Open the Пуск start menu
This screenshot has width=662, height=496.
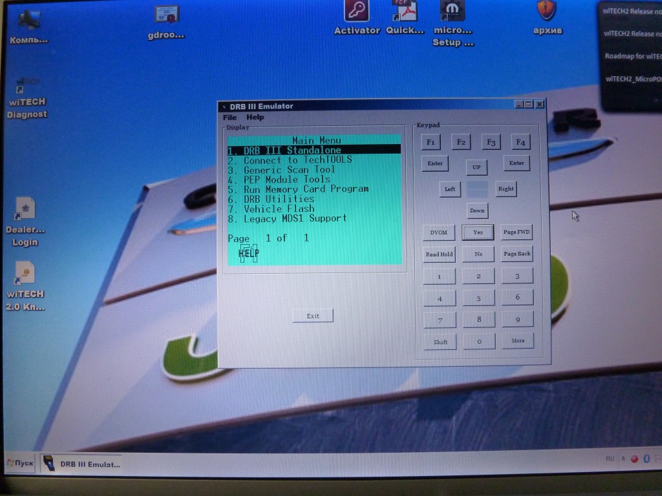[20, 463]
